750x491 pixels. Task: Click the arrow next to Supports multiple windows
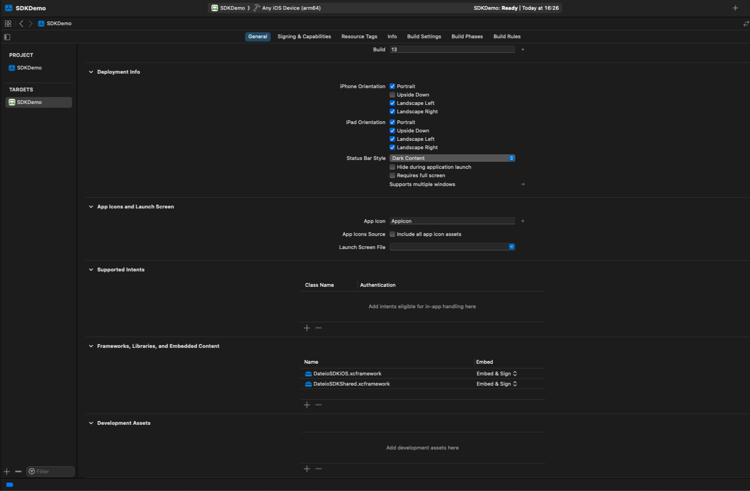pyautogui.click(x=523, y=184)
